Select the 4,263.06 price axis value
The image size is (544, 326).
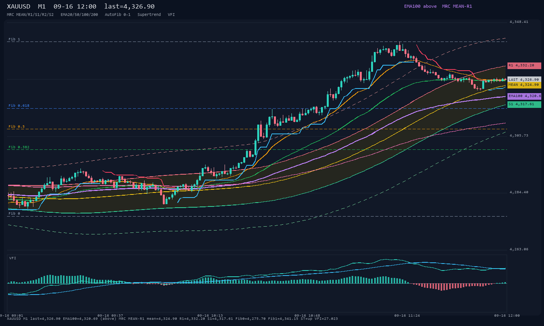pos(519,249)
